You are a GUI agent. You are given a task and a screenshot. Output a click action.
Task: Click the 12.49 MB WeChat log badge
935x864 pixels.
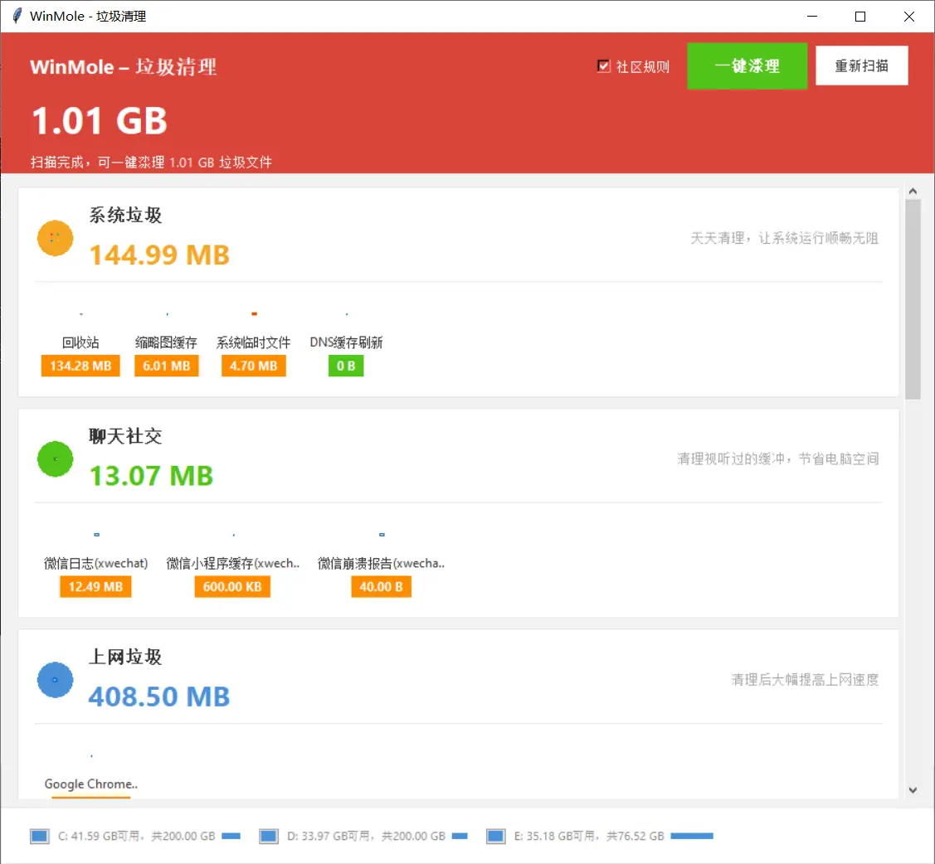95,586
